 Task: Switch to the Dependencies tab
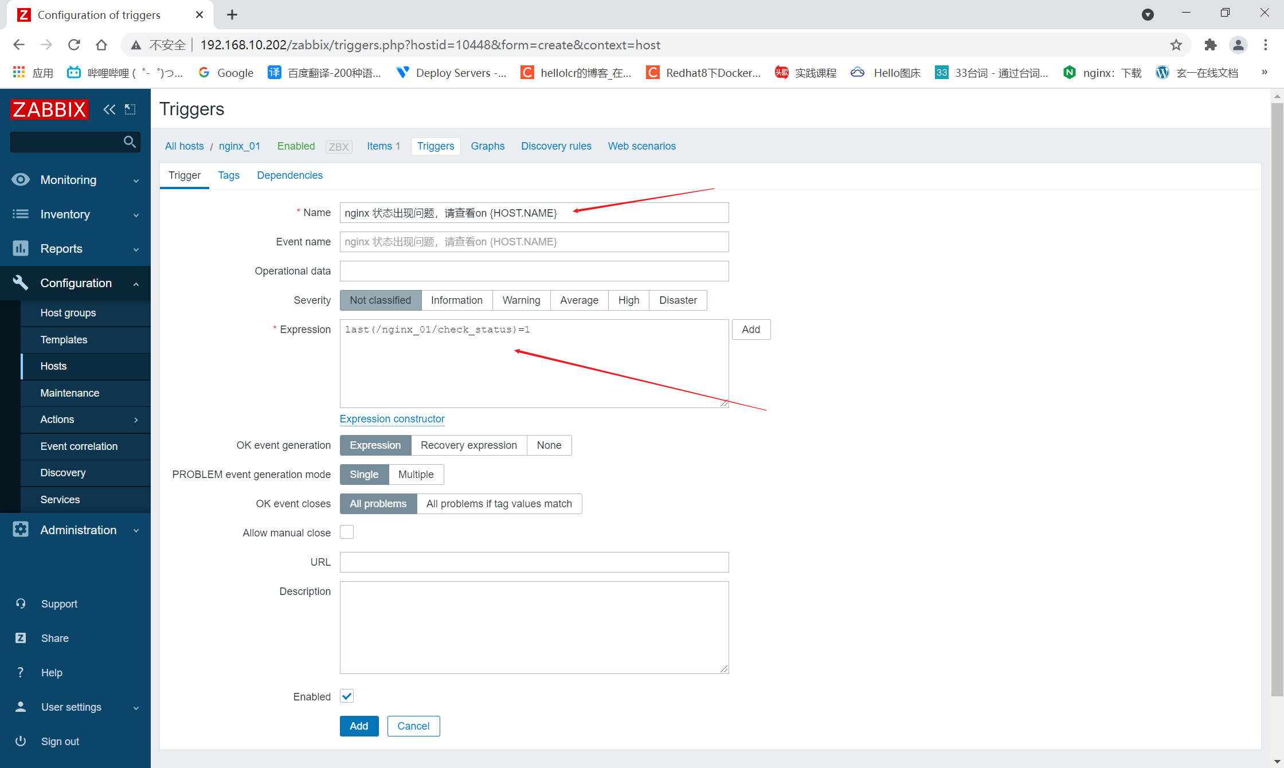pos(289,175)
